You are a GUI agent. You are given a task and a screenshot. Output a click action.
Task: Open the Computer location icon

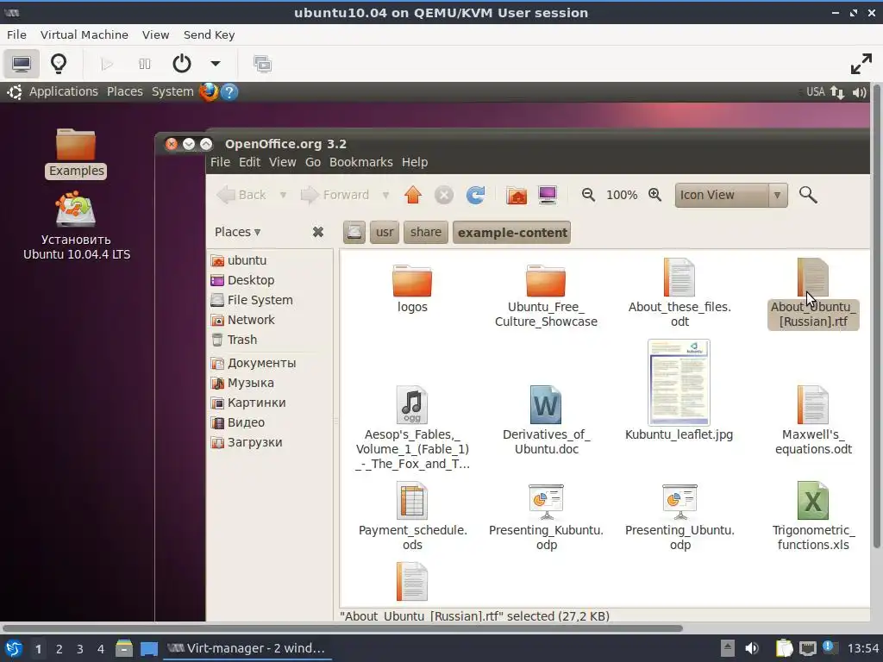pyautogui.click(x=548, y=195)
